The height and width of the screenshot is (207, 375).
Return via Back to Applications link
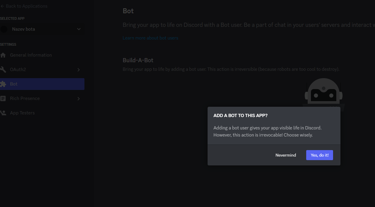(x=26, y=6)
